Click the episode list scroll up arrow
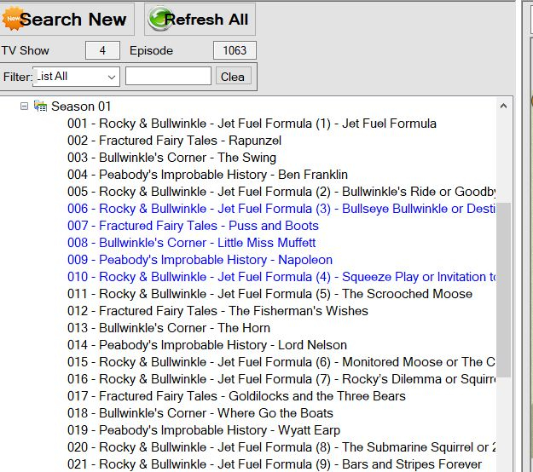 503,106
